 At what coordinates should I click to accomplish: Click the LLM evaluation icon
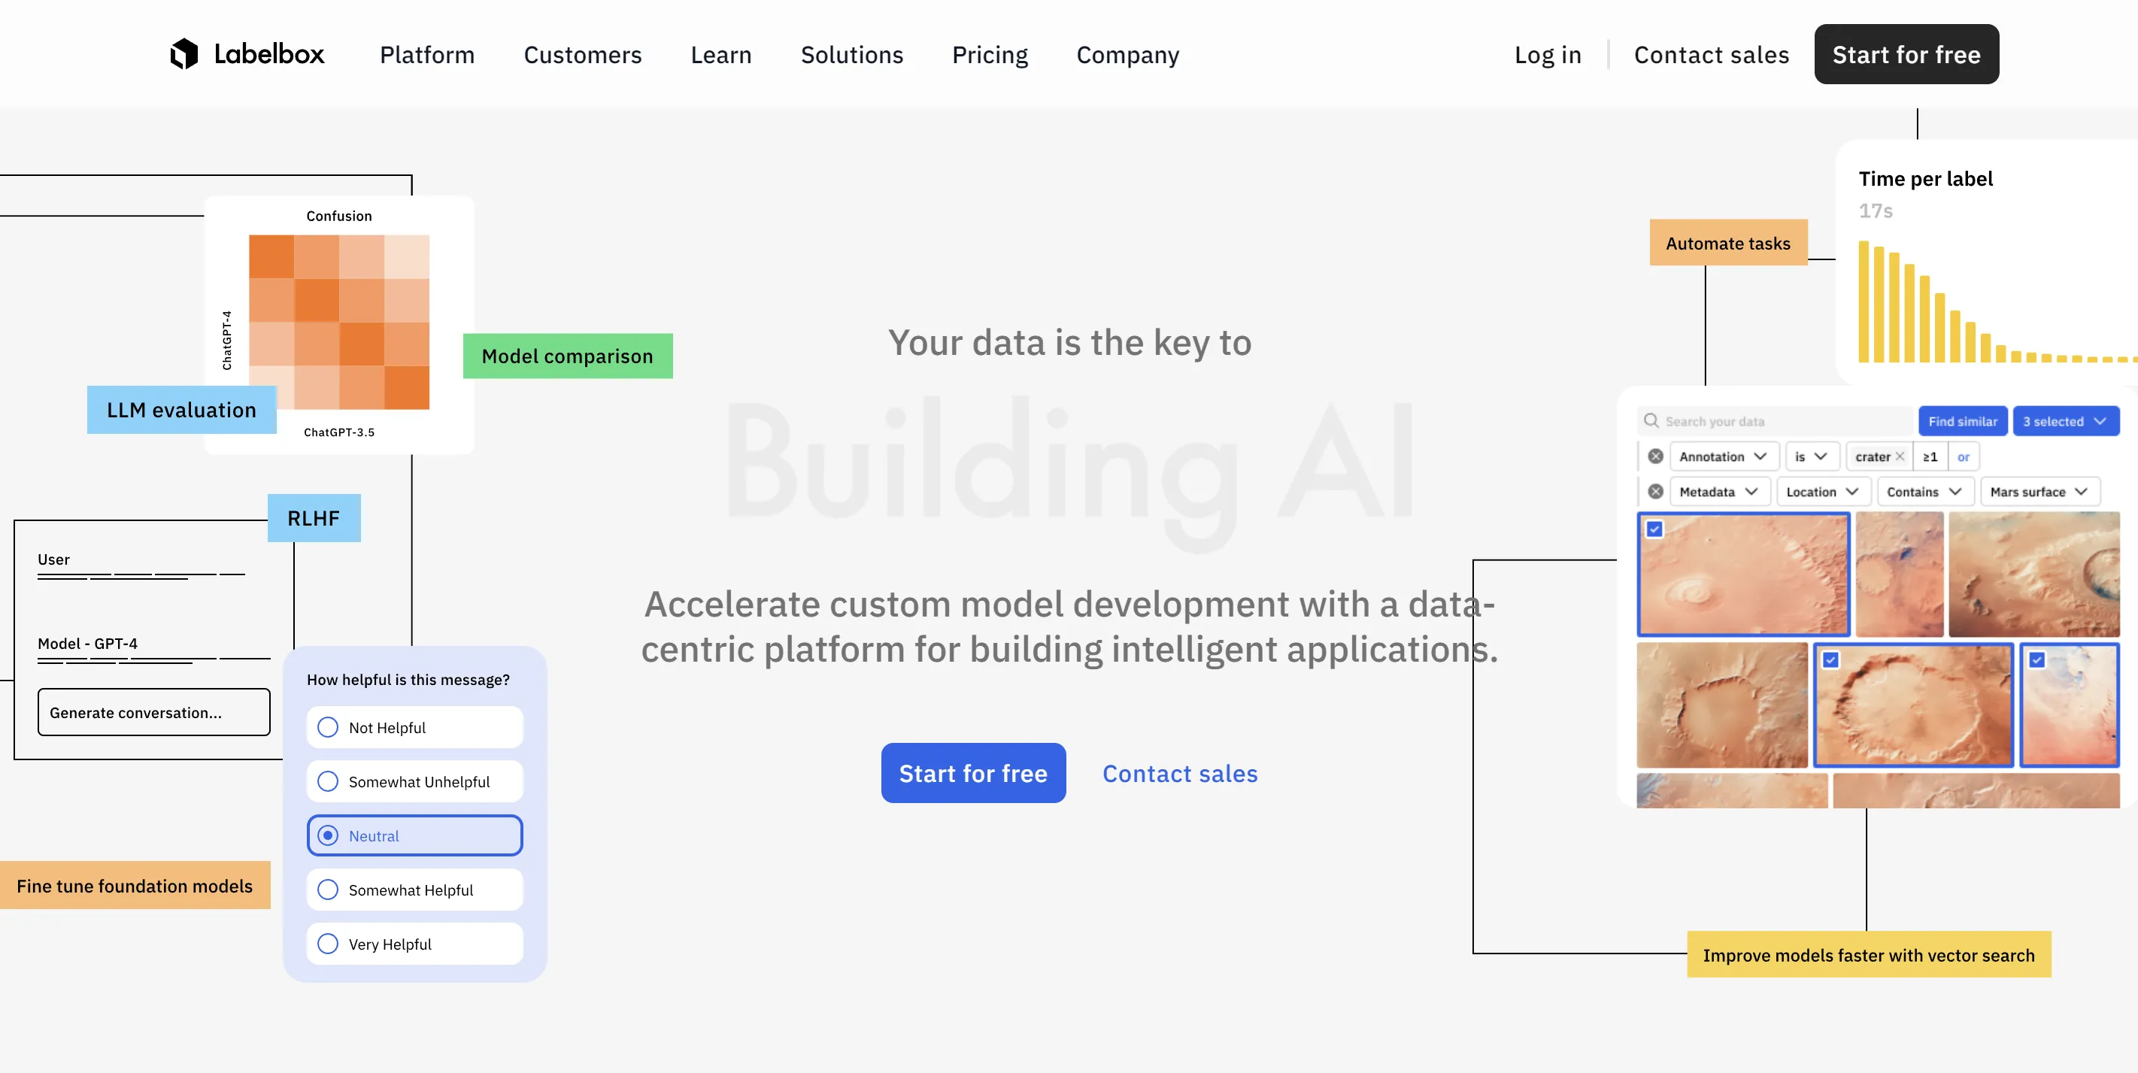(x=182, y=408)
